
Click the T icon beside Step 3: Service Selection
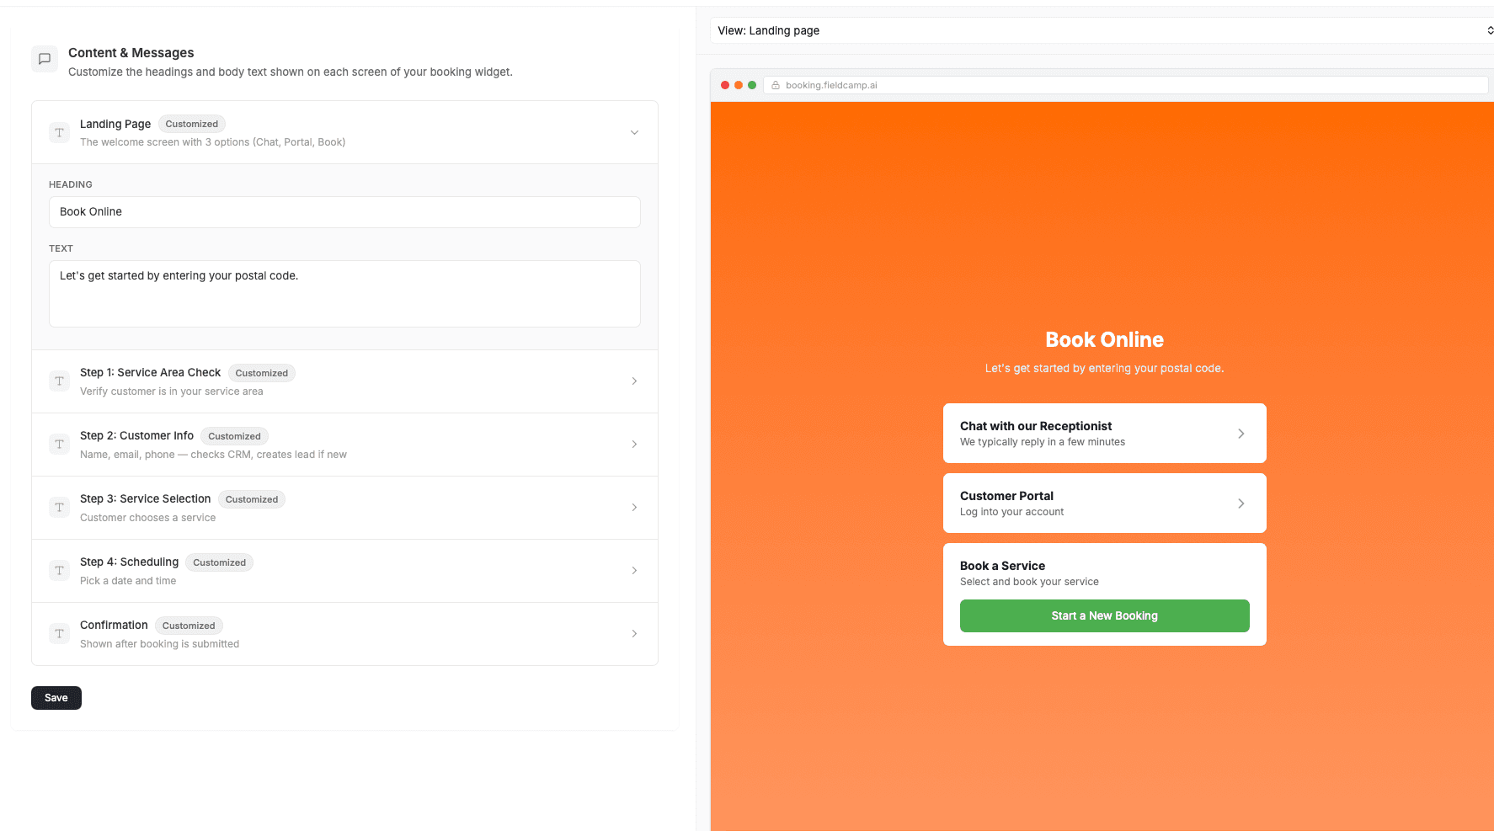tap(59, 507)
